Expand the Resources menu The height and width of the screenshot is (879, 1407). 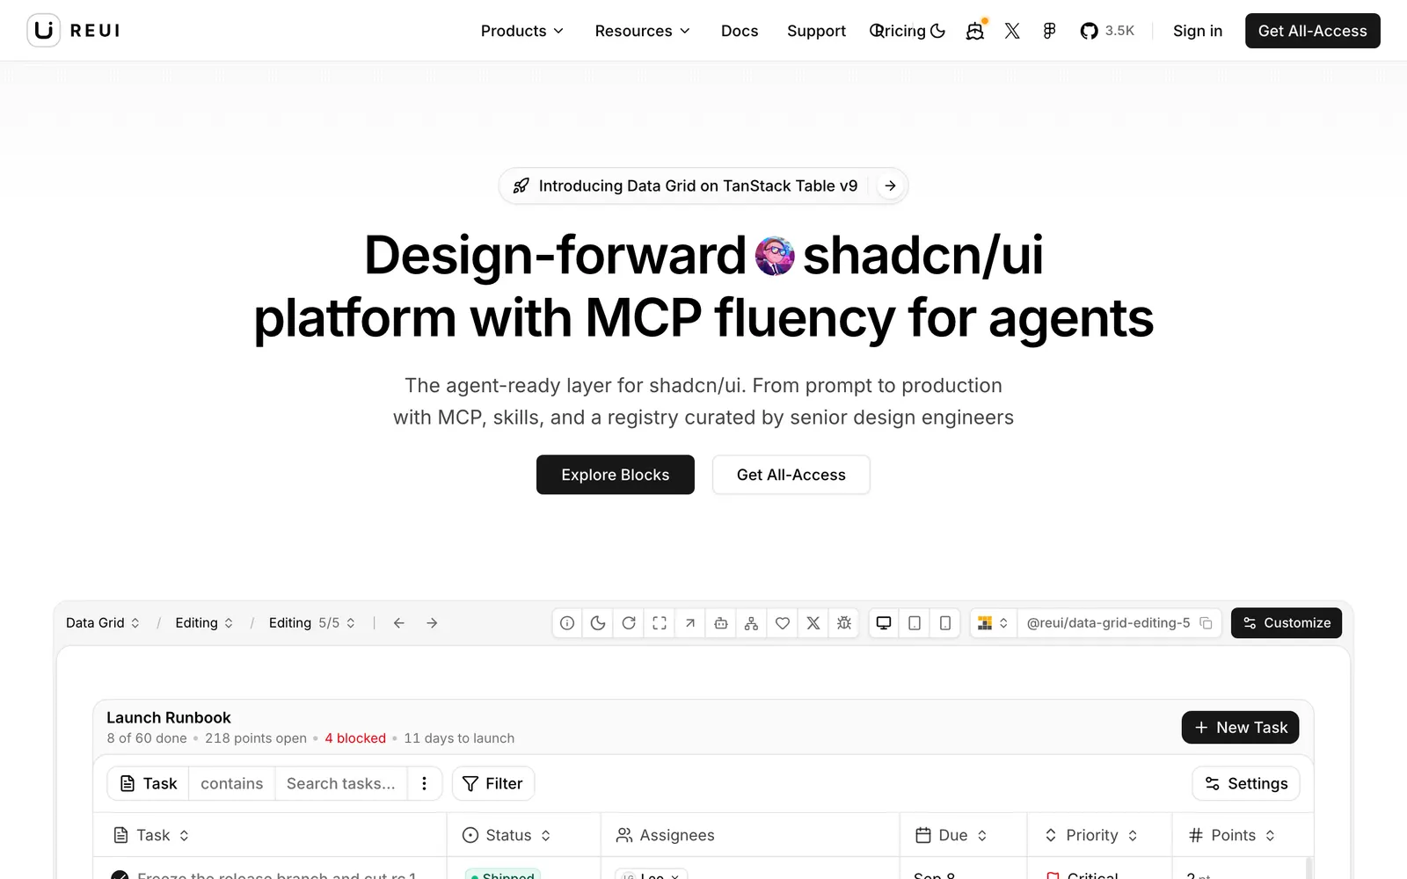(x=643, y=31)
